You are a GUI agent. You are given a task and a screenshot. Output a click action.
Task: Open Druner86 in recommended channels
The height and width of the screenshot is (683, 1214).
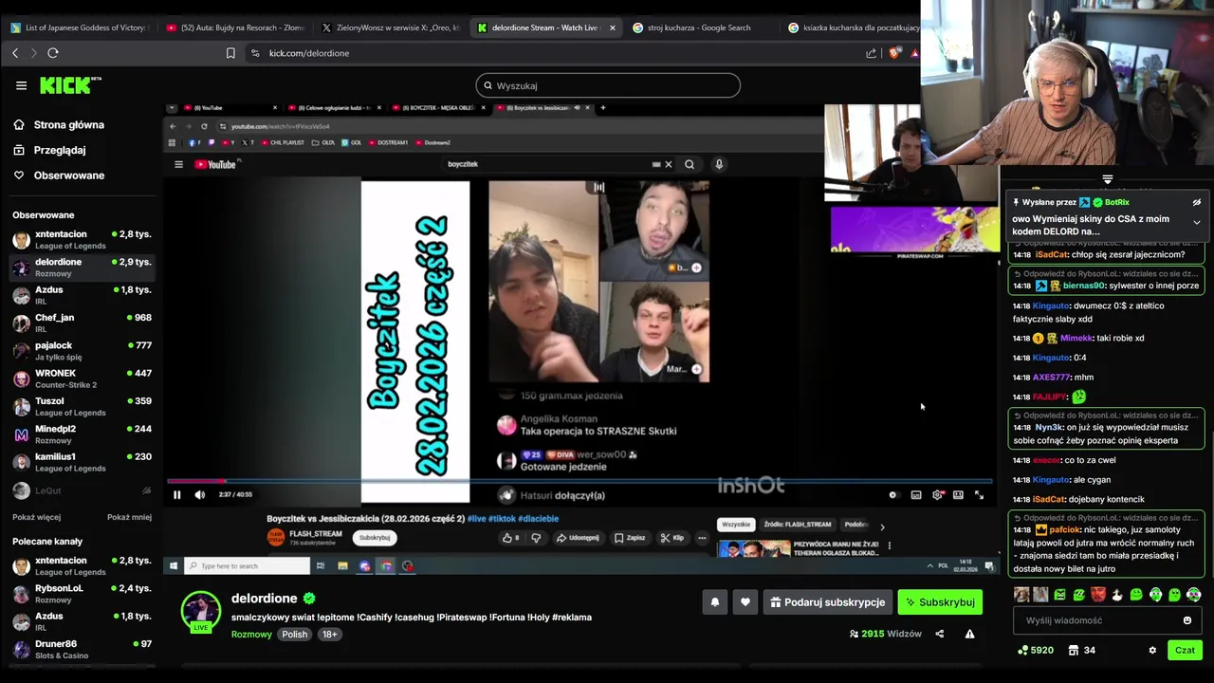82,650
